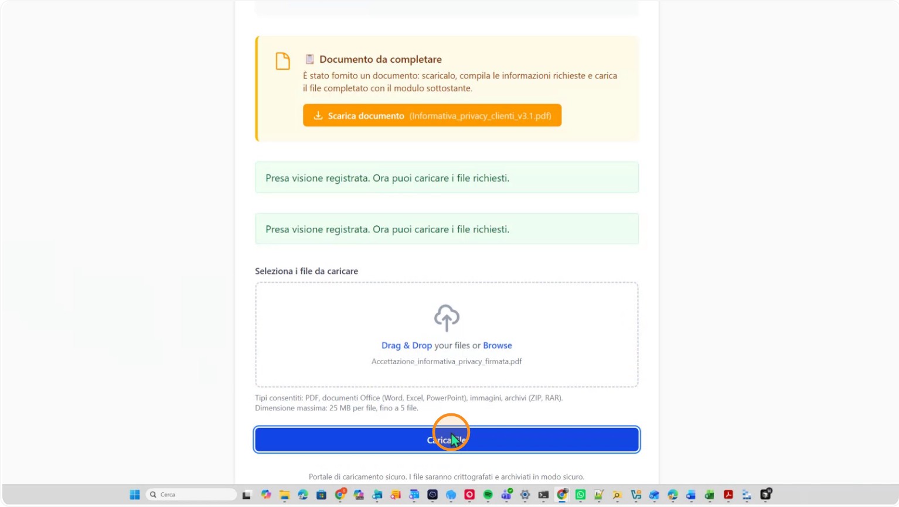Open the blue stacked bars app icon
The image size is (899, 507).
[x=747, y=495]
